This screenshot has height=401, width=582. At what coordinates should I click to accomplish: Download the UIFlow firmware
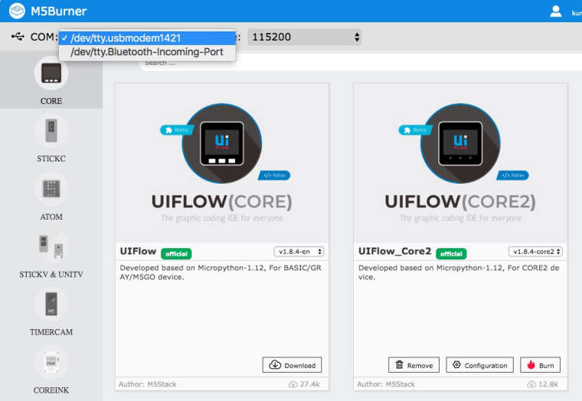tap(292, 365)
